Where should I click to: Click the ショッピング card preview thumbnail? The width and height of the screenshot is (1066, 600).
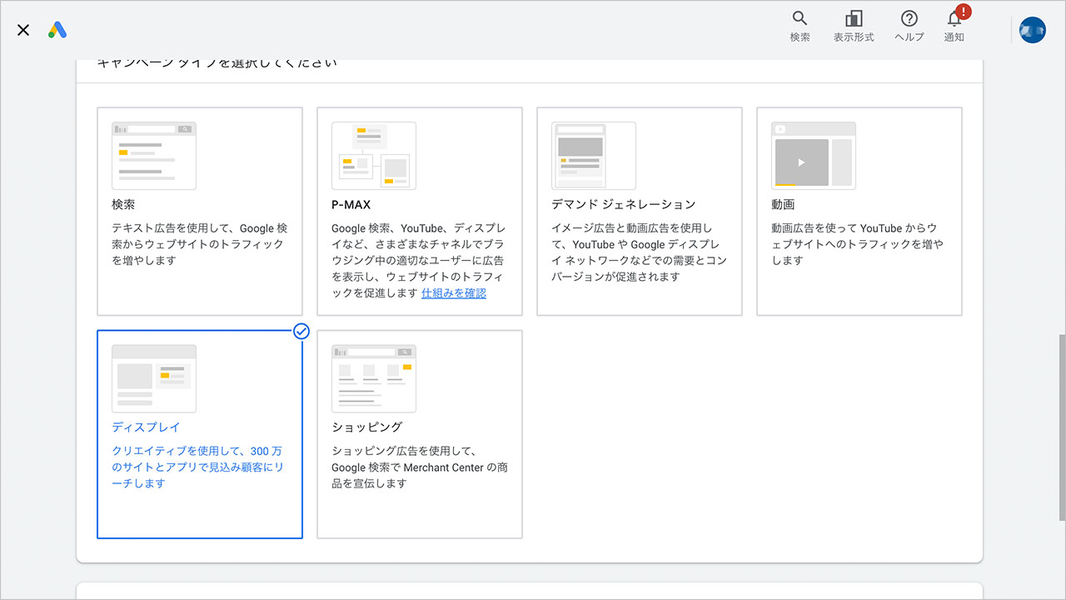click(x=373, y=377)
